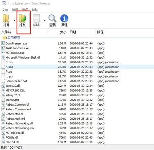This screenshot has width=154, height=150.
Task: Click the TaskLauncher.exe file icon
Action: point(3,48)
